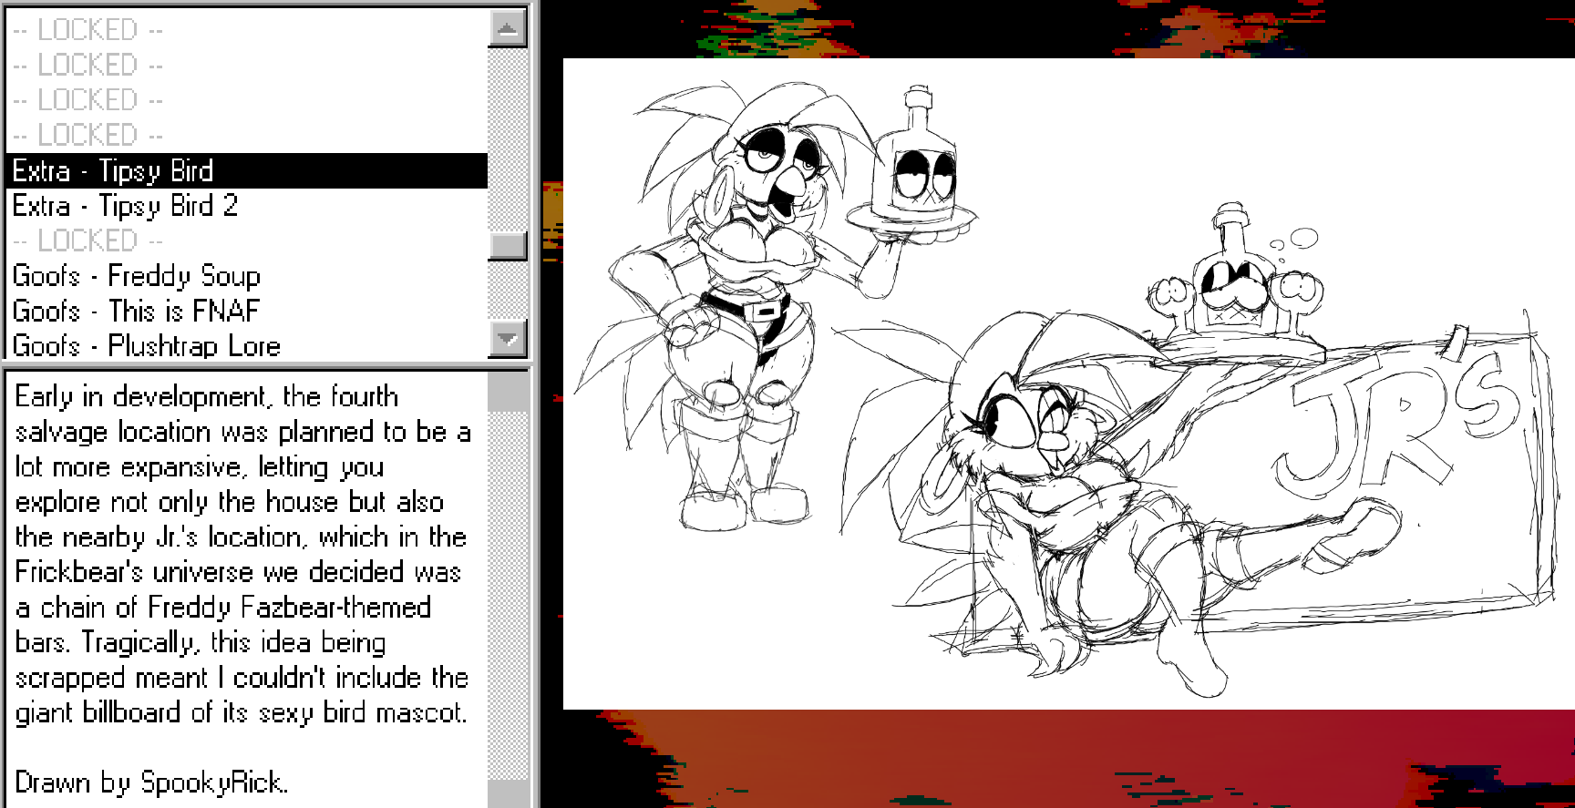Select the 'Extra - Tipsy Bird' list entry
This screenshot has width=1575, height=808.
click(247, 170)
